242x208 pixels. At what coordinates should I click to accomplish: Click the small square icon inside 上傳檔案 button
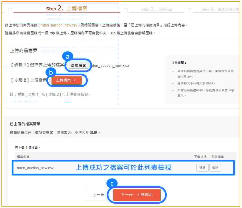pos(74,80)
